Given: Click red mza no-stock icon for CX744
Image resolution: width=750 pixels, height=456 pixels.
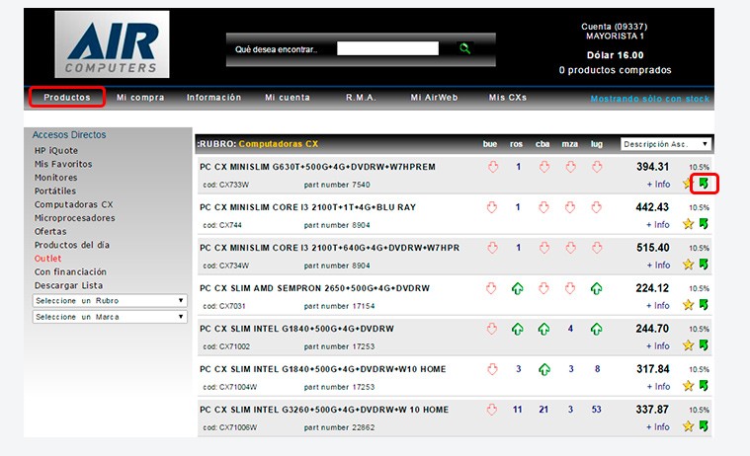Looking at the screenshot, I should pos(570,207).
